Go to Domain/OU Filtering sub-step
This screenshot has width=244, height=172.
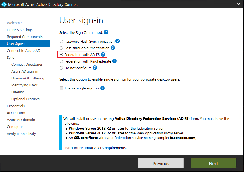(x=28, y=78)
